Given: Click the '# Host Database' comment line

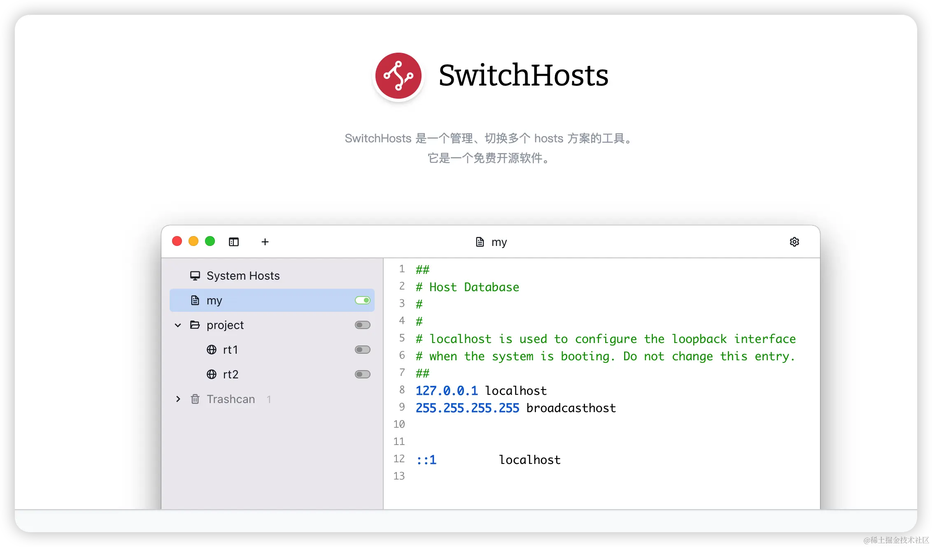Looking at the screenshot, I should [x=467, y=287].
